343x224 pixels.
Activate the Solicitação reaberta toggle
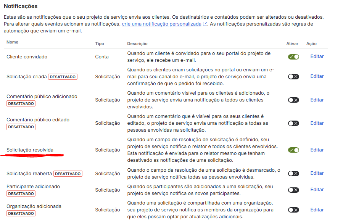tap(293, 174)
